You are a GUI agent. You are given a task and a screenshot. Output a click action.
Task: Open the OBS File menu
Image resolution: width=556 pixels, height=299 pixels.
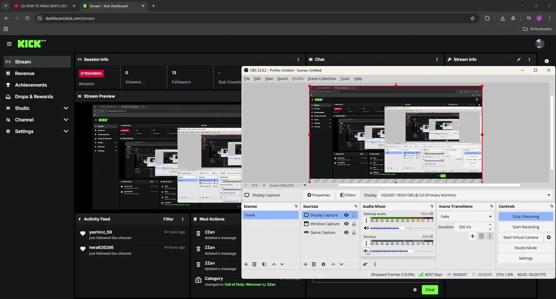pos(247,78)
